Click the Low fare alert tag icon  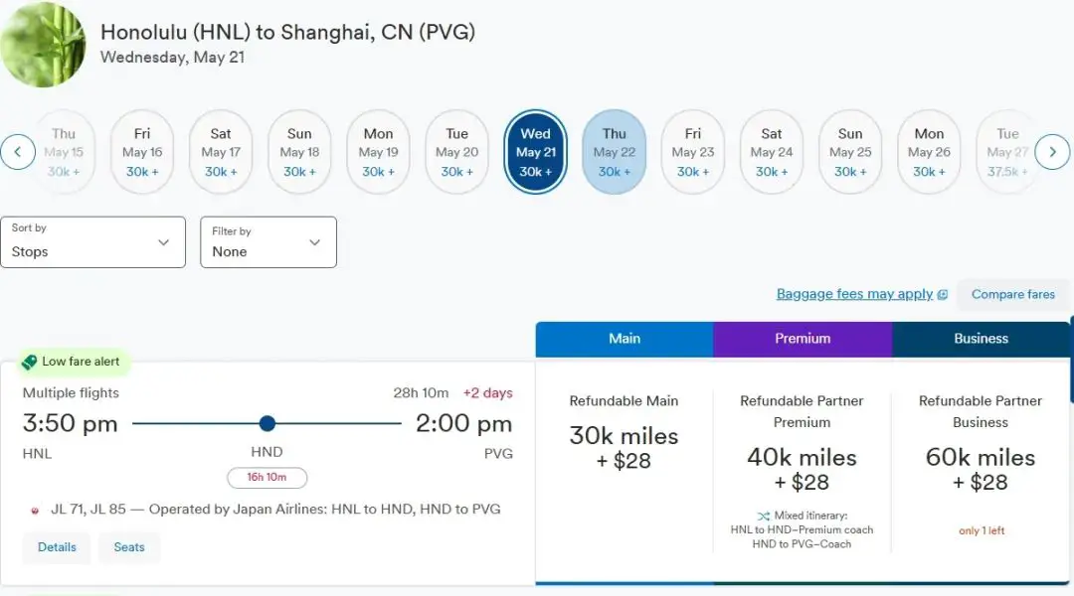30,363
